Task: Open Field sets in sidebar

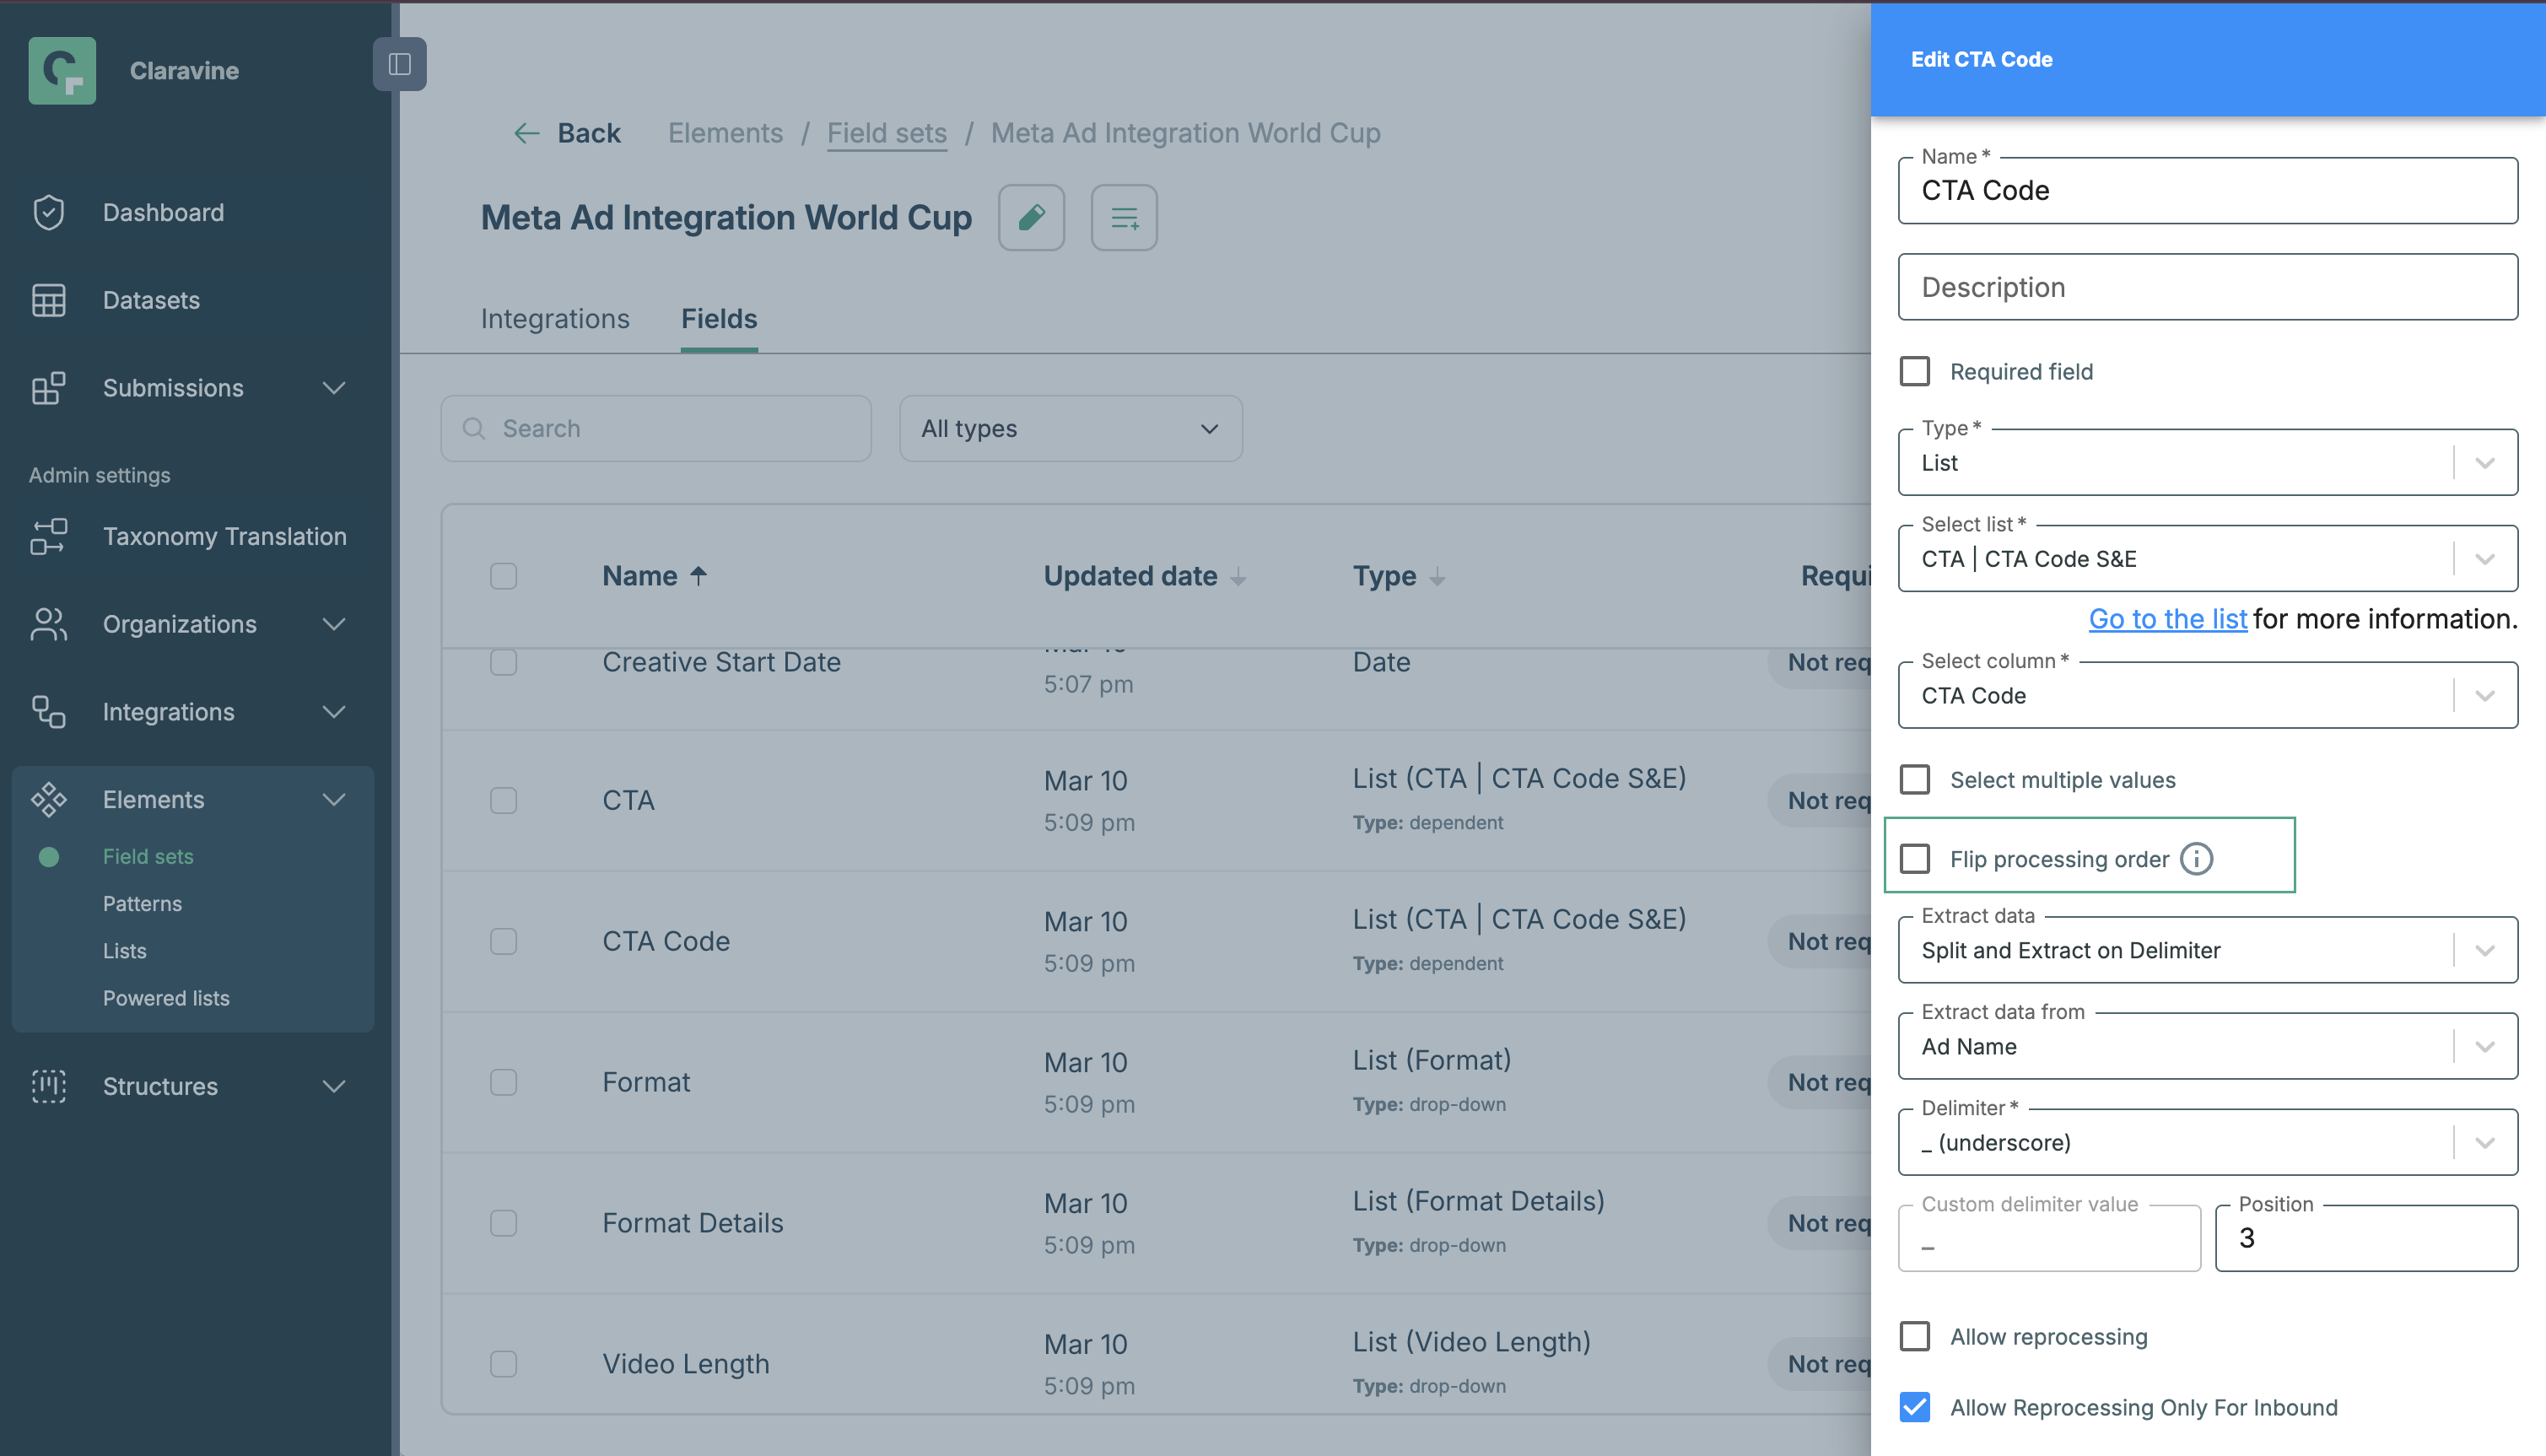Action: click(148, 857)
